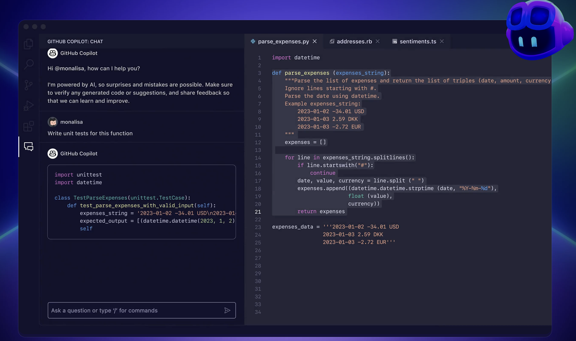Click the return expenses line
576x341 pixels.
pos(321,211)
